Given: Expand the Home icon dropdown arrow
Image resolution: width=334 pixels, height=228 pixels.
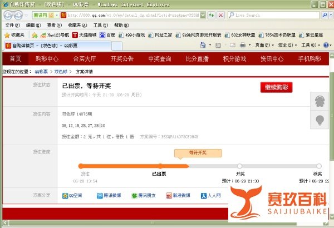Looking at the screenshot, I should [x=210, y=45].
